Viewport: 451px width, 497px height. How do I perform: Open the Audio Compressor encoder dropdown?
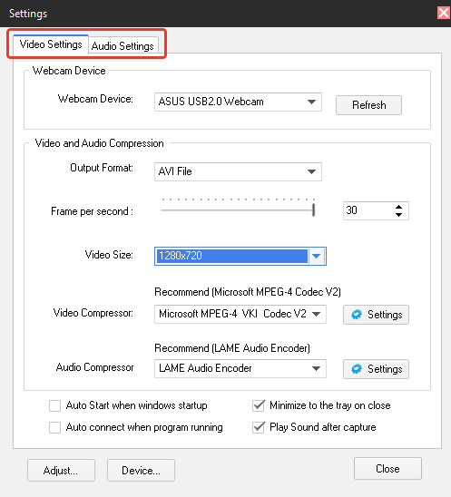click(x=240, y=368)
